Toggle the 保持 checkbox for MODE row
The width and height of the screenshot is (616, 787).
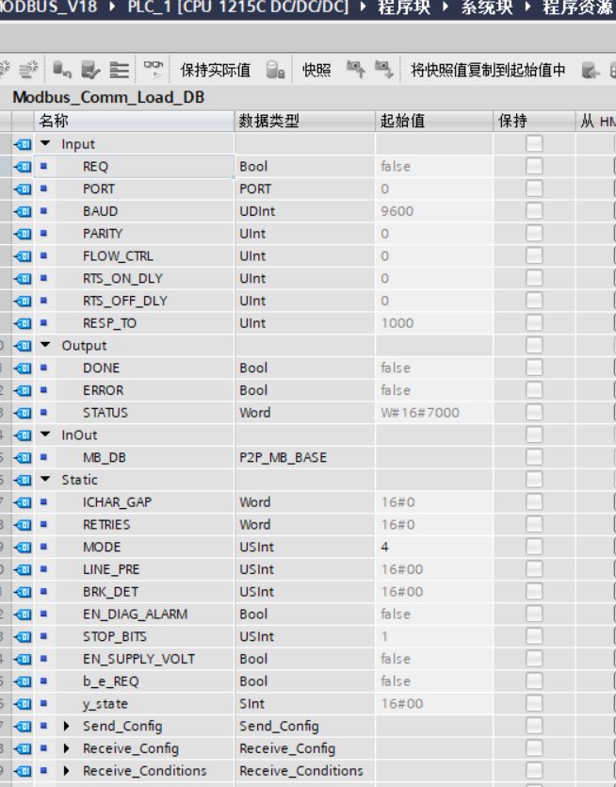pyautogui.click(x=534, y=547)
